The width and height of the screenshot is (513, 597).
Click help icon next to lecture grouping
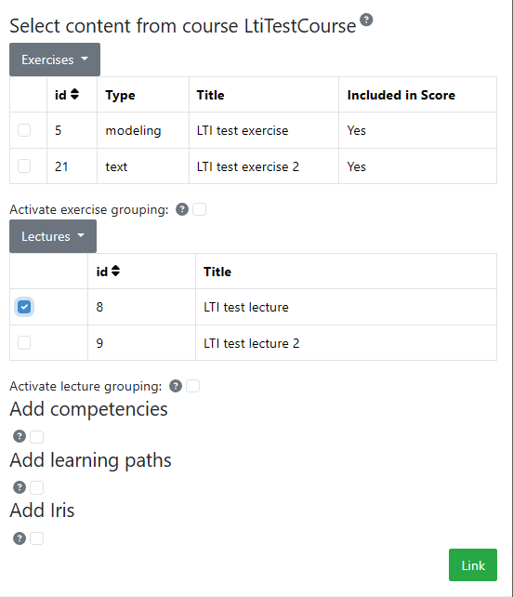(176, 386)
